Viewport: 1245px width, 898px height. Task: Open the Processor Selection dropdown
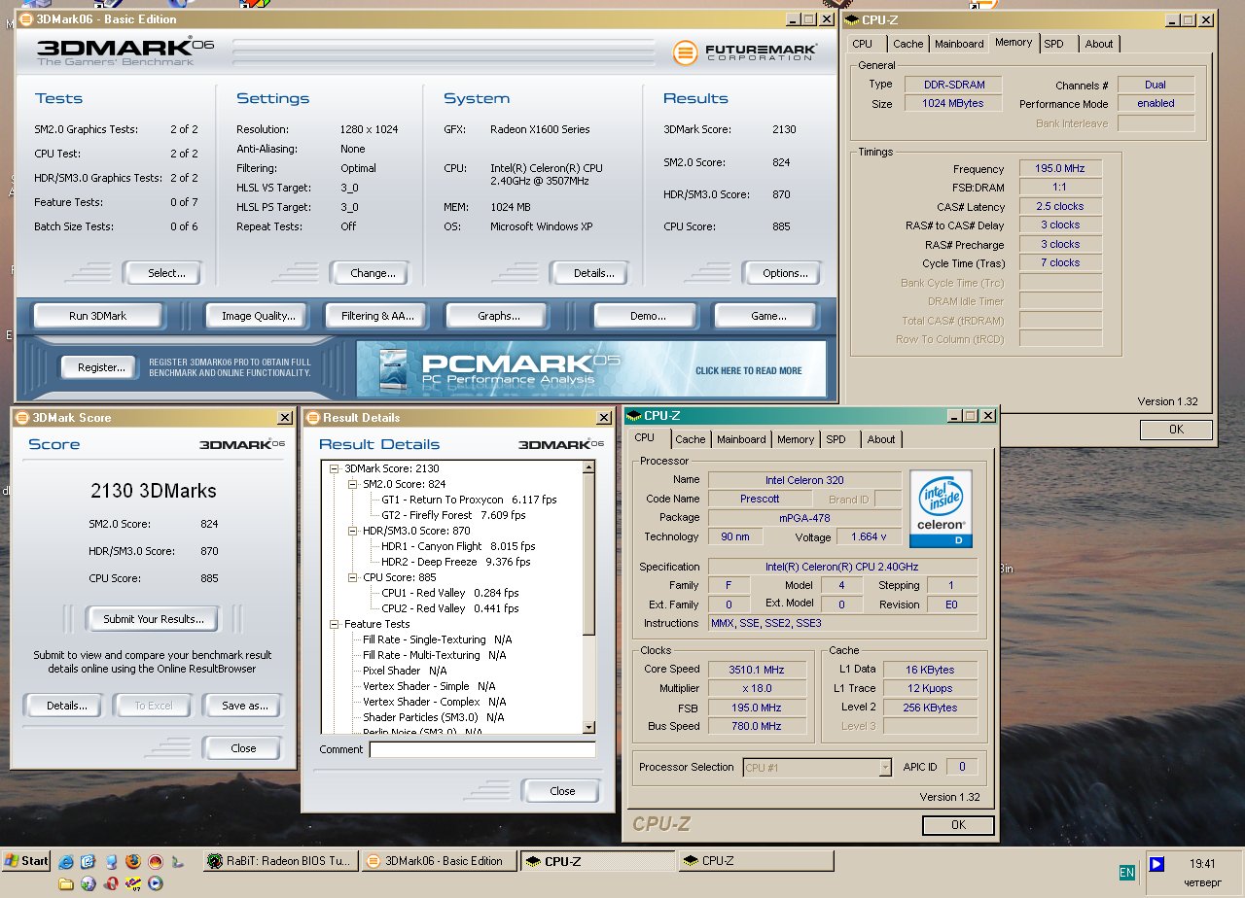point(884,768)
